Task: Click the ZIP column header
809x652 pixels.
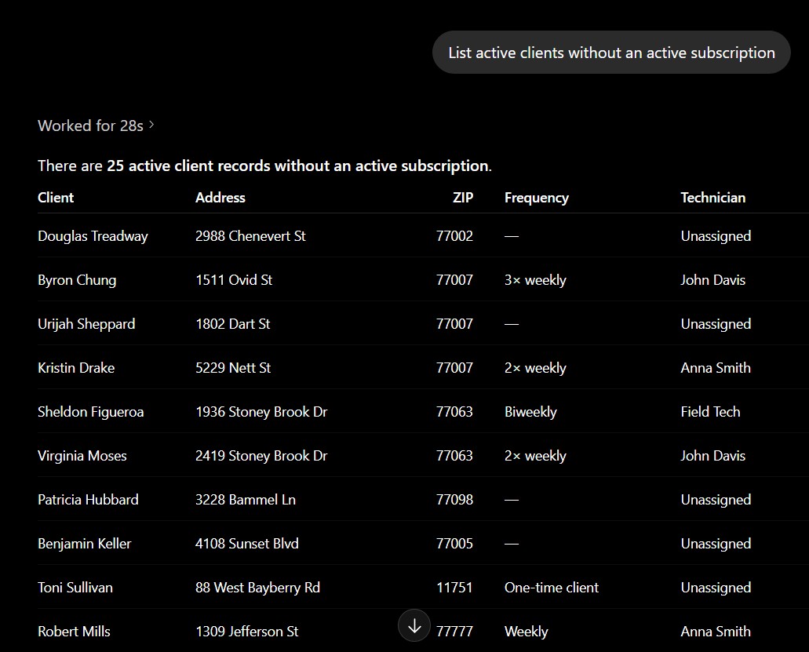Action: point(463,198)
